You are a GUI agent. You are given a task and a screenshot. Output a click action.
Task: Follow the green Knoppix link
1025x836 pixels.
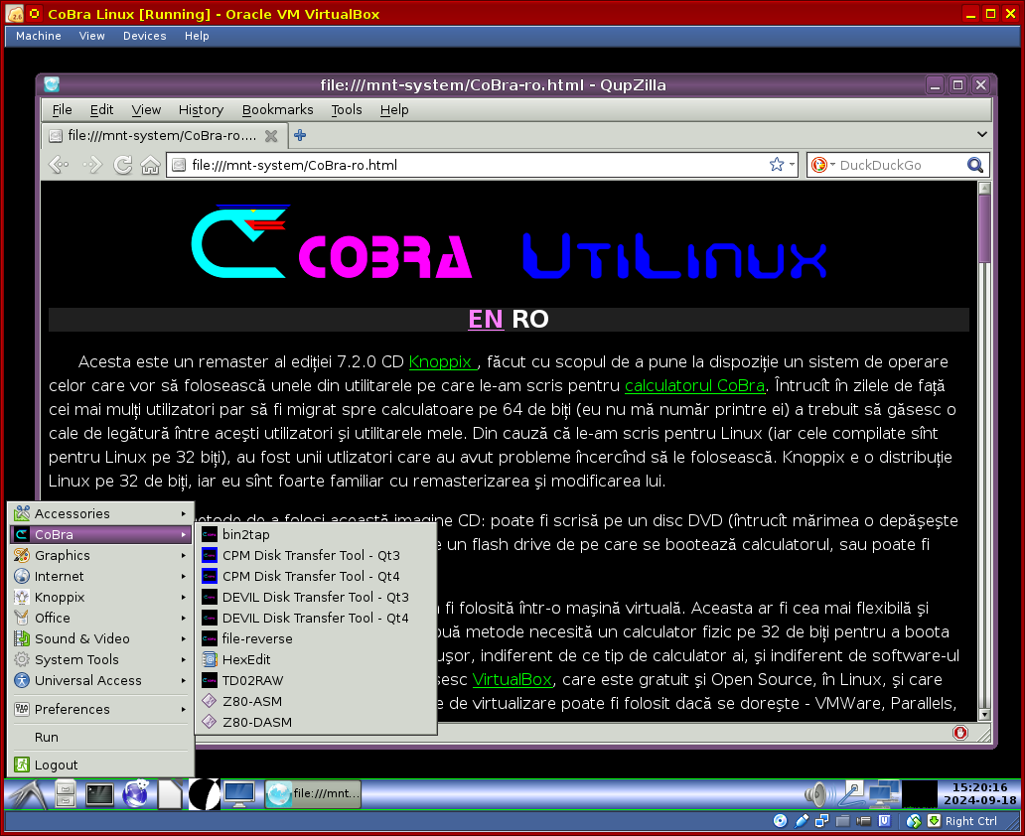440,361
